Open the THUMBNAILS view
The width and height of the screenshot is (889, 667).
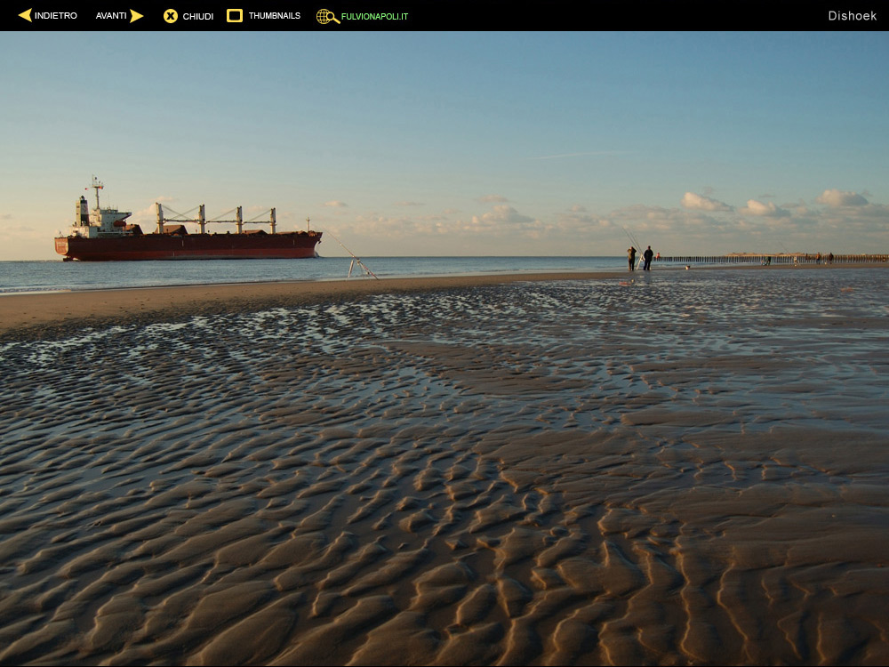click(275, 16)
